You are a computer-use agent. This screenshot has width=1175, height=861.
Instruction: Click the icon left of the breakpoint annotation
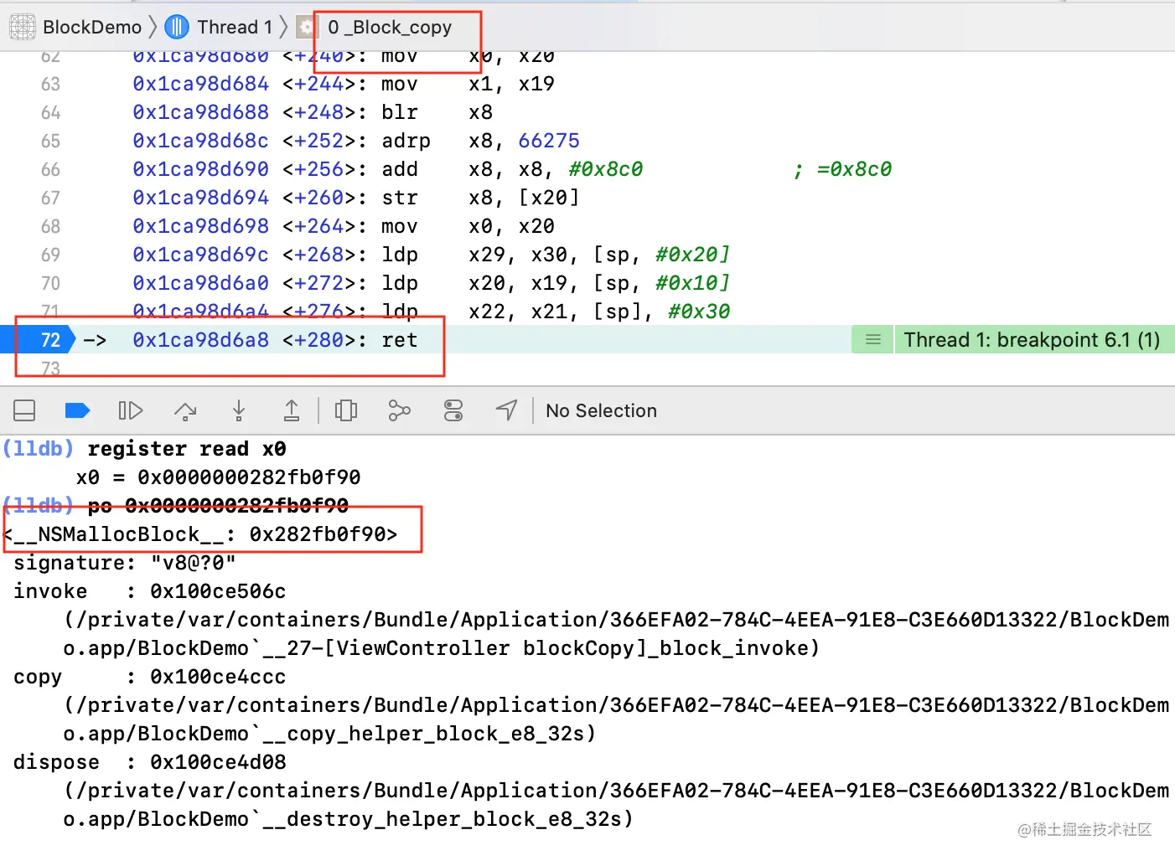click(872, 340)
